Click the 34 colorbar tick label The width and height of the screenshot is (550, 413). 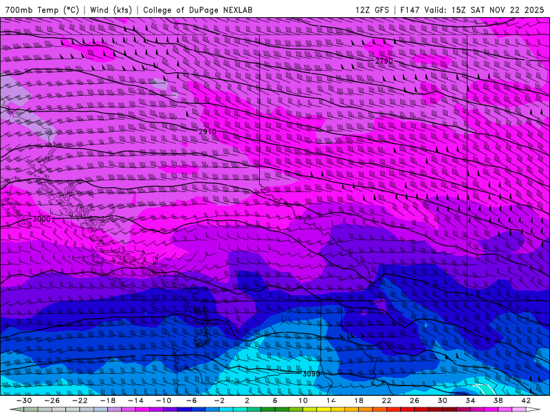coord(470,401)
